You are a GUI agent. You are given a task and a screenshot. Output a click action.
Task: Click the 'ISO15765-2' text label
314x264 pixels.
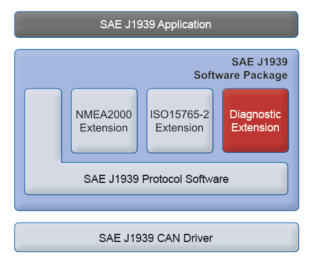180,114
